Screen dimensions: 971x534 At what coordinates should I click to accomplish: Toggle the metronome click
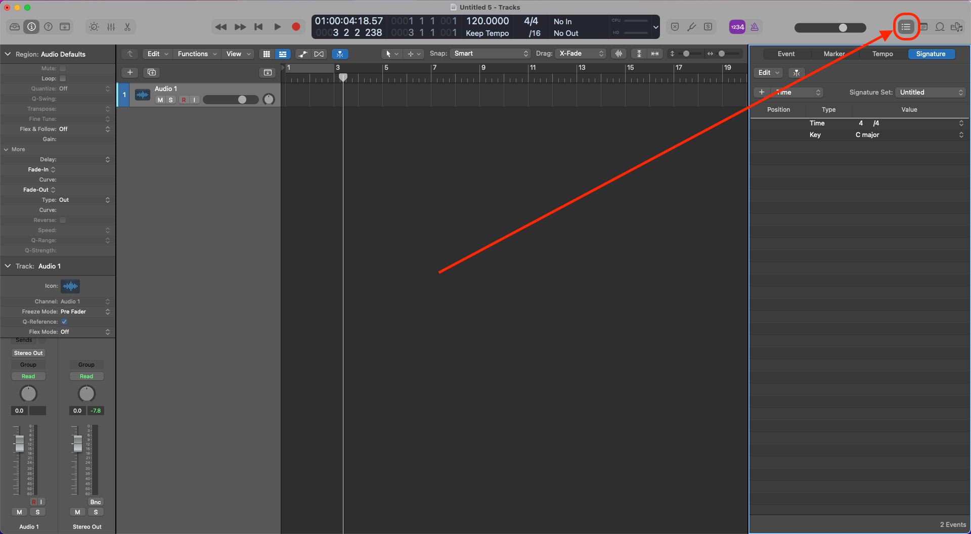[x=755, y=27]
